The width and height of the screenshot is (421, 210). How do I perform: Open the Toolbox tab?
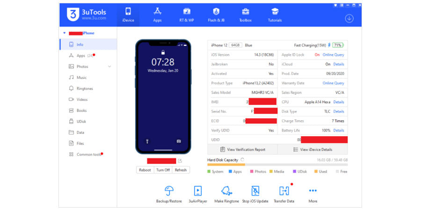coord(246,15)
